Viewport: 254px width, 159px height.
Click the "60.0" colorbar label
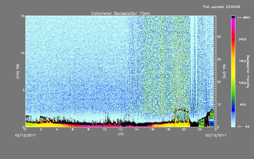coord(243,105)
